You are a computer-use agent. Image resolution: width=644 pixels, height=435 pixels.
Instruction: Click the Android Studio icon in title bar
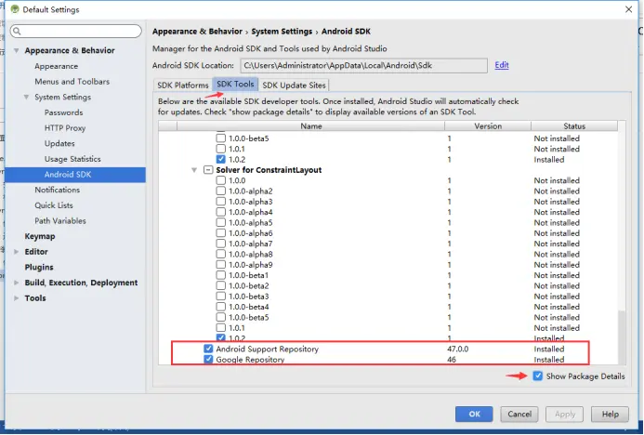(15, 9)
